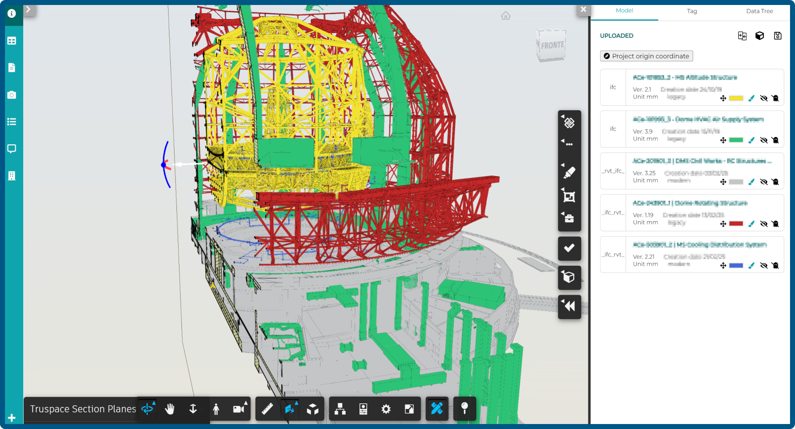This screenshot has height=429, width=795.
Task: Activate the Walk-through person mode
Action: click(x=216, y=409)
